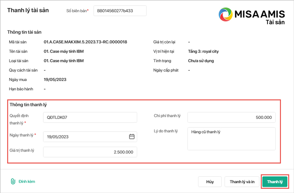Image resolution: width=294 pixels, height=193 pixels.
Task: Click the Mã tài sản label
Action: pos(18,42)
